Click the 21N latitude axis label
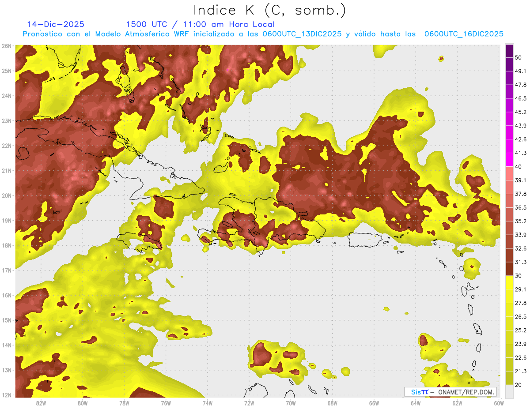The image size is (530, 409). point(6,171)
